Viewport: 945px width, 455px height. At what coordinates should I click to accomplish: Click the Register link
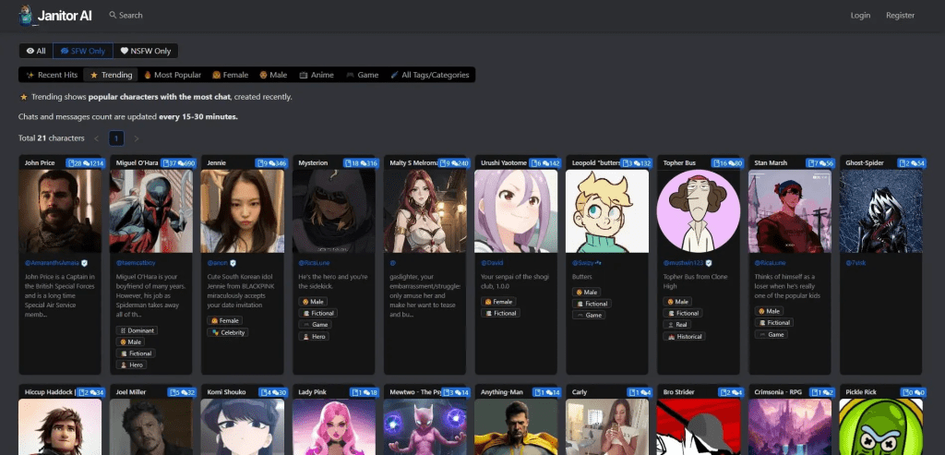(900, 16)
